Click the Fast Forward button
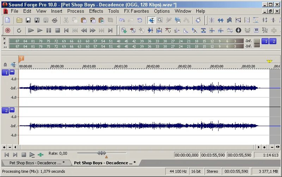 93,30
